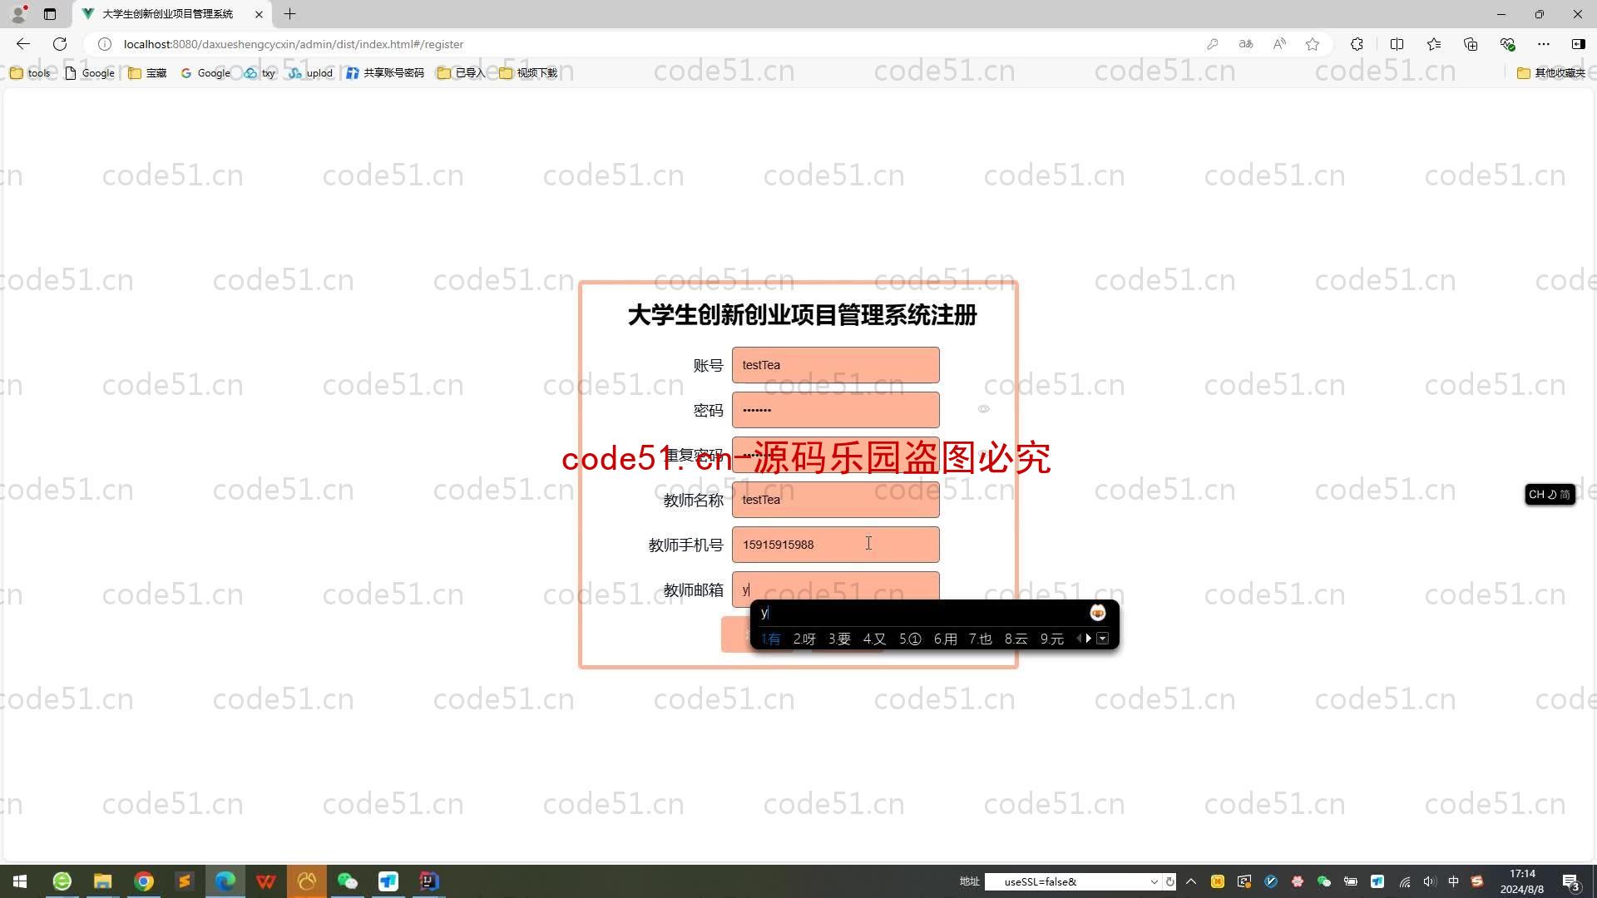The height and width of the screenshot is (898, 1597).
Task: Open File Explorer from the taskbar
Action: click(102, 881)
